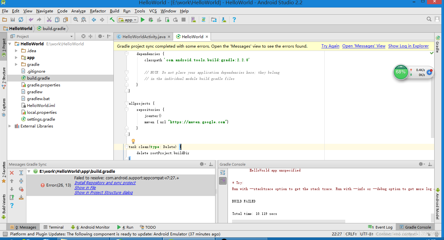Open the Analyze menu

coord(78,11)
